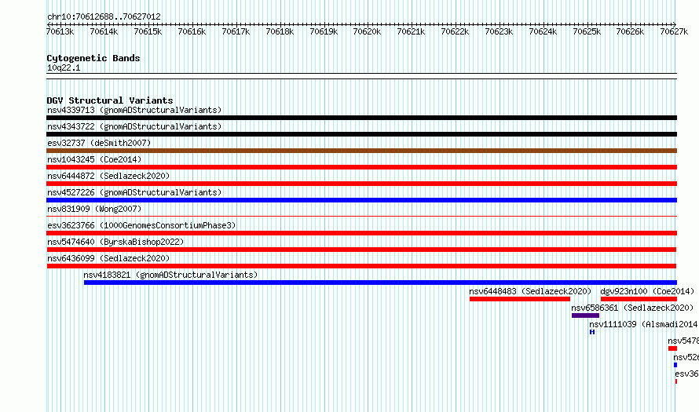
Task: Select the red bar under nsv6444872
Action: 361,184
